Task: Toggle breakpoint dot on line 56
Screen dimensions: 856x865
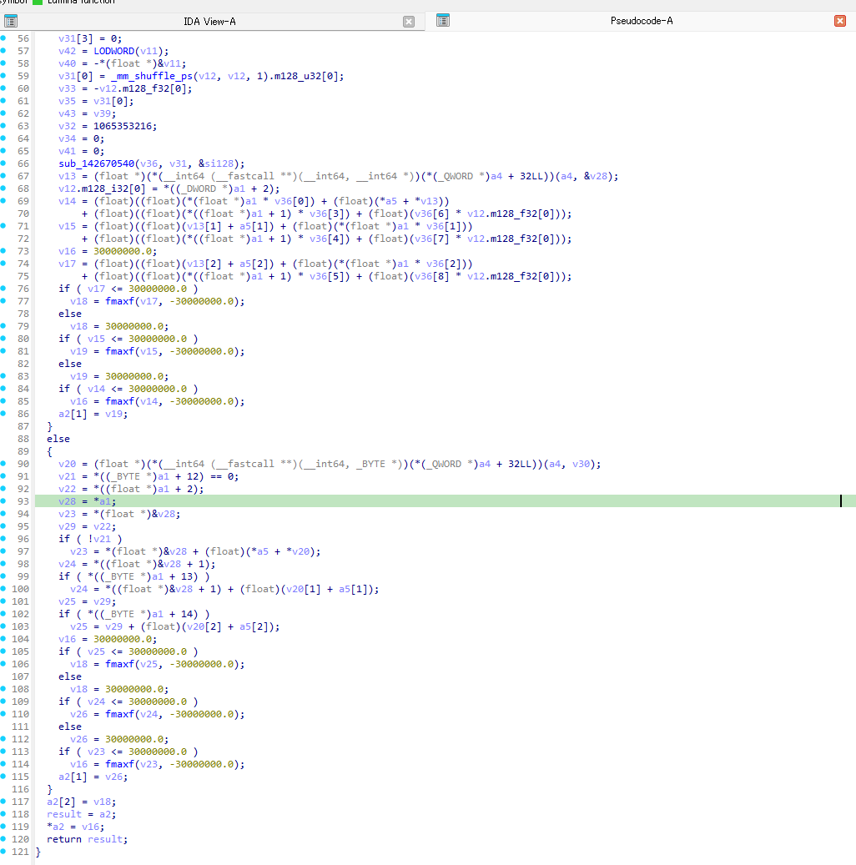Action: point(3,38)
